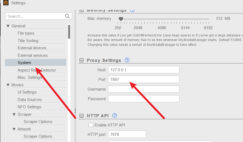The image size is (243, 142).
Task: Click the proxy Port field
Action: (x=144, y=79)
